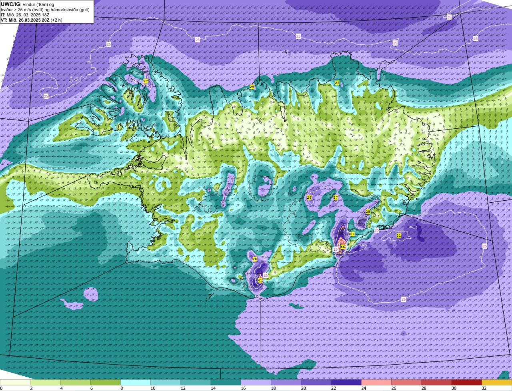This screenshot has height=391, width=512.
Task: Click the 10–12 m/s legend swatch
Action: click(x=166, y=382)
